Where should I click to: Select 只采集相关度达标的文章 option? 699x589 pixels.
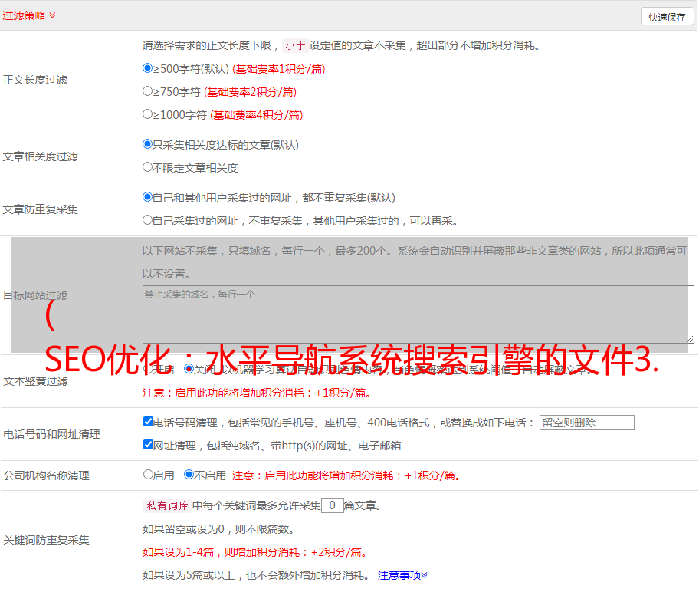pyautogui.click(x=148, y=144)
